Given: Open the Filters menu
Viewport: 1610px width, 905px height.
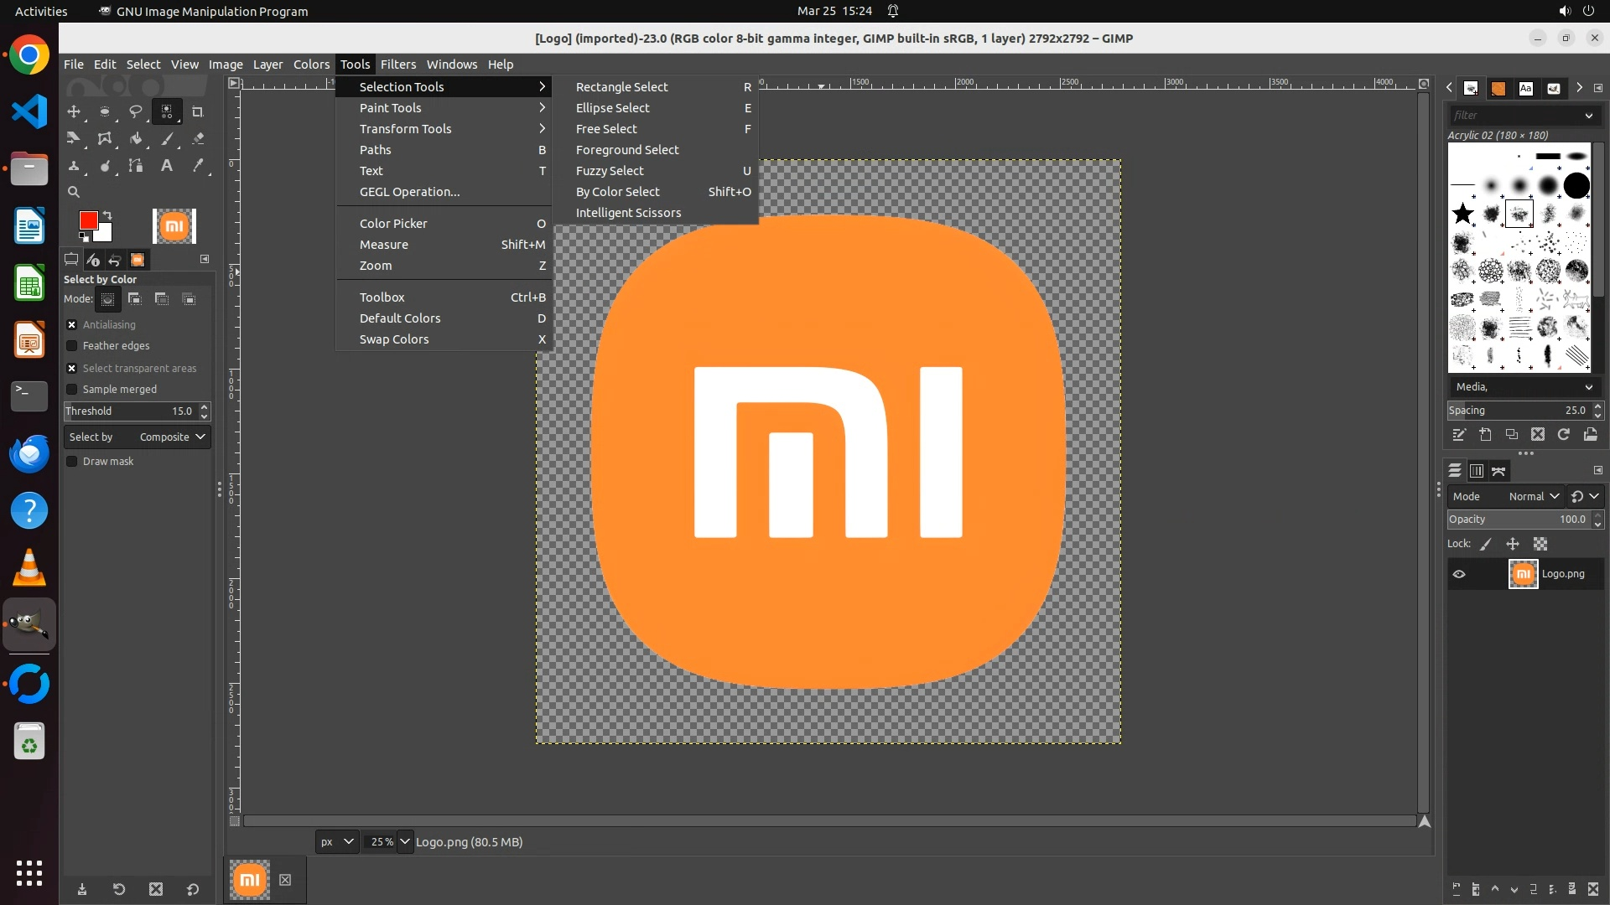Looking at the screenshot, I should 397,65.
